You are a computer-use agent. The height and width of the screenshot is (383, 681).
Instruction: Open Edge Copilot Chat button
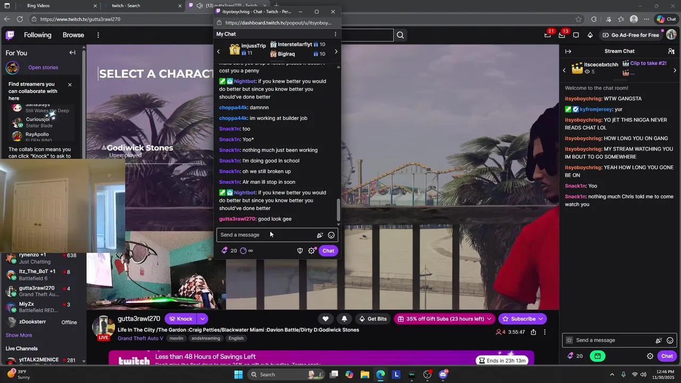point(666,19)
